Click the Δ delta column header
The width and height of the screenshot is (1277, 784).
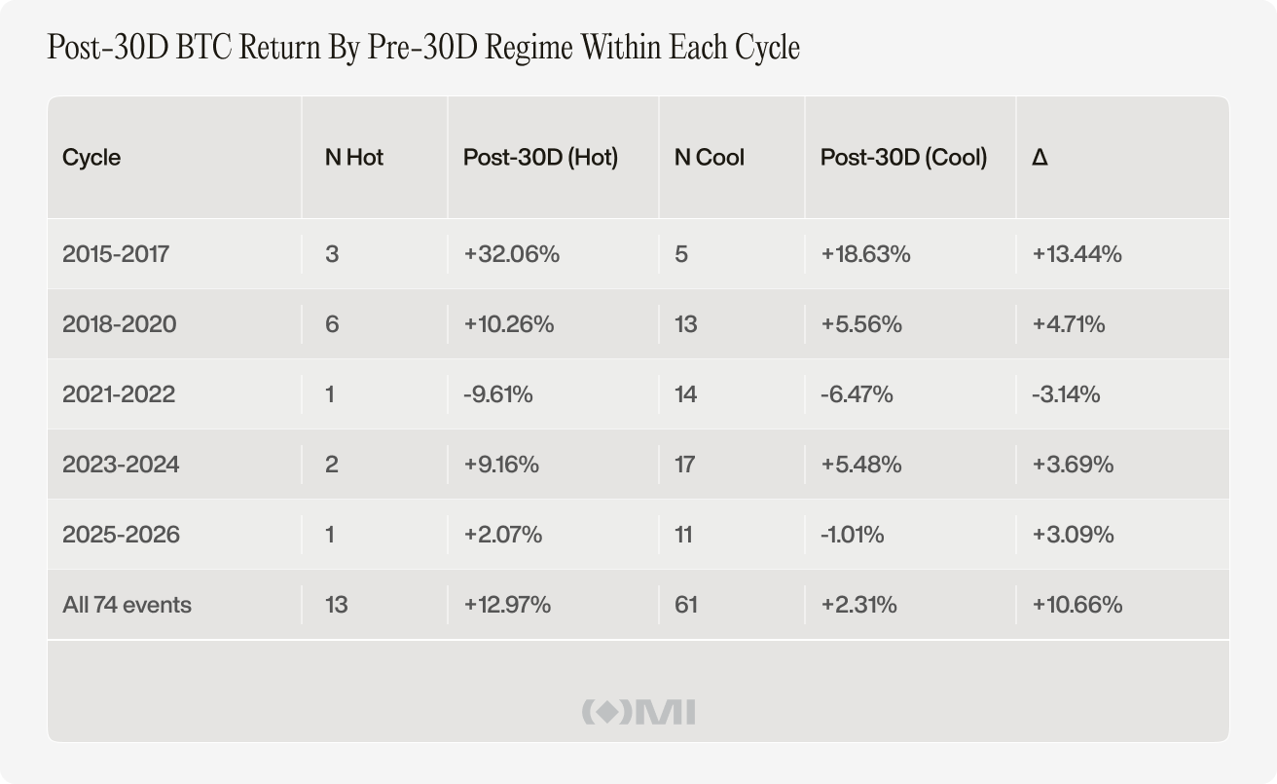[x=1040, y=158]
